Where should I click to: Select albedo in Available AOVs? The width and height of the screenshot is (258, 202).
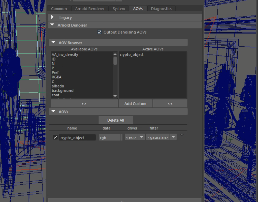coord(58,86)
